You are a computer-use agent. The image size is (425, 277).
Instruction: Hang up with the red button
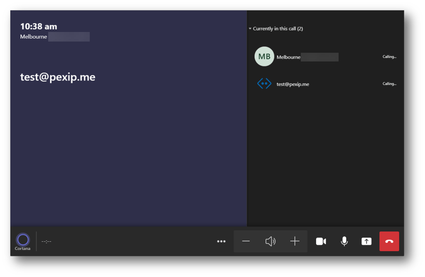pyautogui.click(x=389, y=241)
